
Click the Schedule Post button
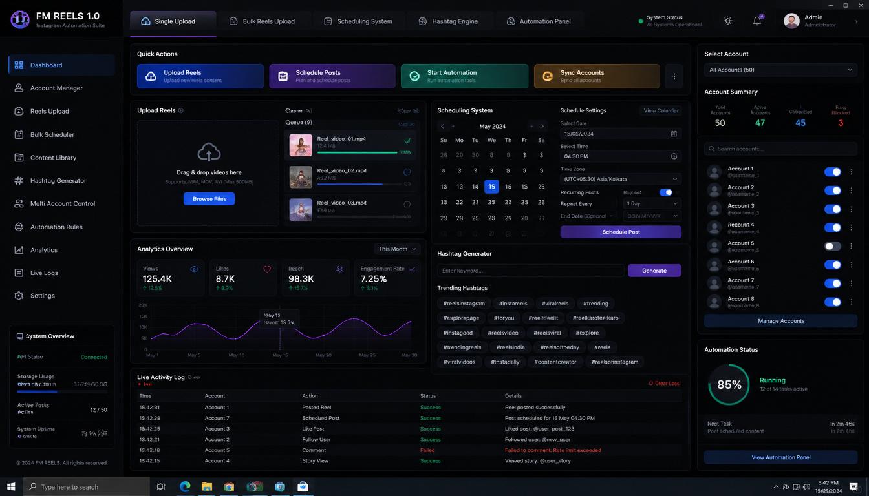coord(621,232)
